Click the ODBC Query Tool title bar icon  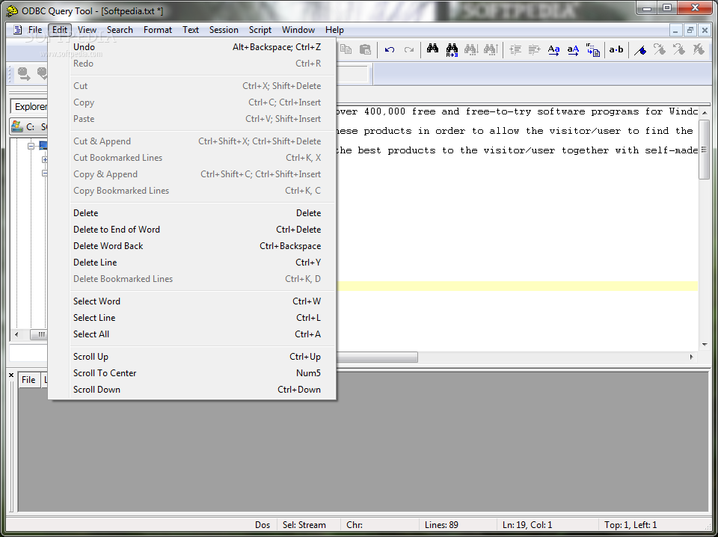click(13, 10)
